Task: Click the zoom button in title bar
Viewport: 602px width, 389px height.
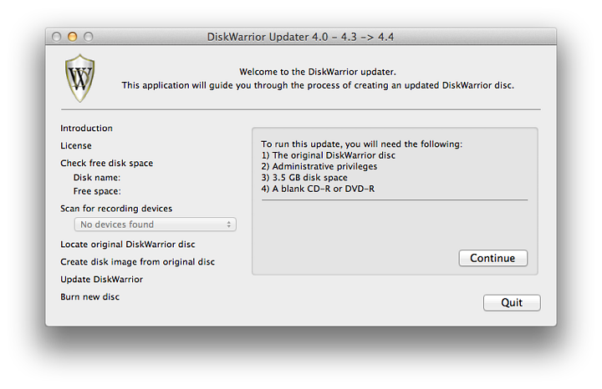Action: point(89,37)
